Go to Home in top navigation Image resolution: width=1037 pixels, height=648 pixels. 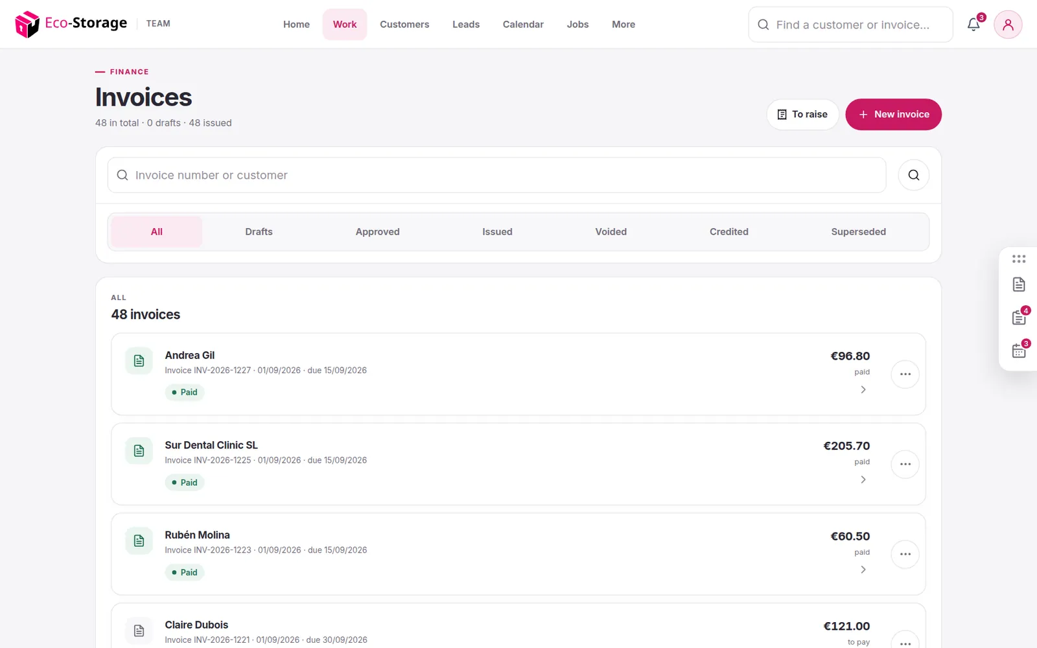[x=296, y=25]
